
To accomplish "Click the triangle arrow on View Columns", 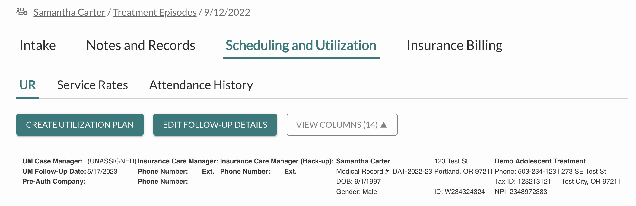I will (384, 125).
